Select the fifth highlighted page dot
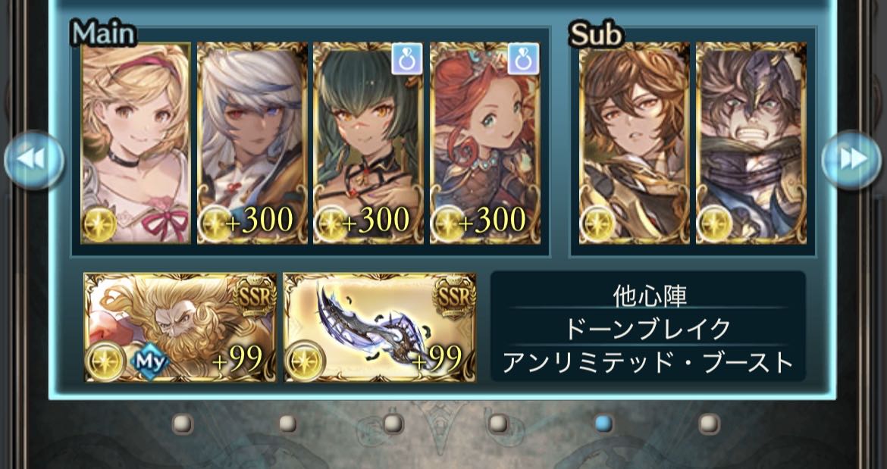 [603, 424]
